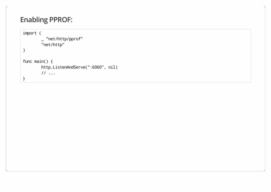This screenshot has height=192, width=271.
Task: Click the empty slide area below the code block
Action: (x=136, y=127)
